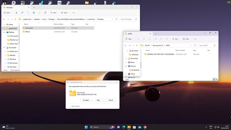231x130 pixels.
Task: Click the Search Packages field
Action: coord(129,19)
